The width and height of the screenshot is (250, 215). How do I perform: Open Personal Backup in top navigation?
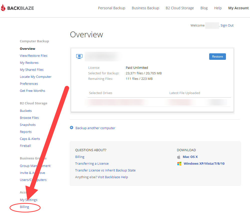click(x=112, y=8)
